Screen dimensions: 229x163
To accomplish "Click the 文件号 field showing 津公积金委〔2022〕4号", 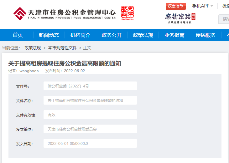I will pyautogui.click(x=90, y=86).
